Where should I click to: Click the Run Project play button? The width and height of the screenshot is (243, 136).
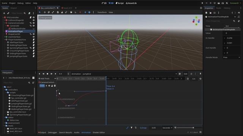pos(202,3)
